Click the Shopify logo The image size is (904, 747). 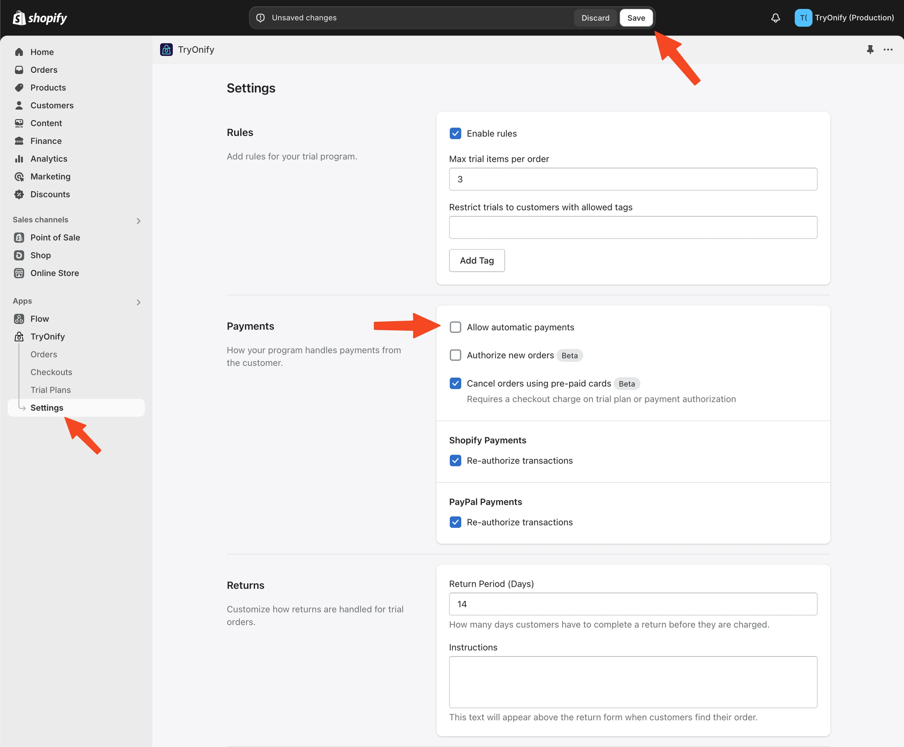click(x=40, y=18)
